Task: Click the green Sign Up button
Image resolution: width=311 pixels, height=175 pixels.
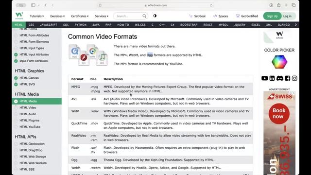Action: click(272, 16)
